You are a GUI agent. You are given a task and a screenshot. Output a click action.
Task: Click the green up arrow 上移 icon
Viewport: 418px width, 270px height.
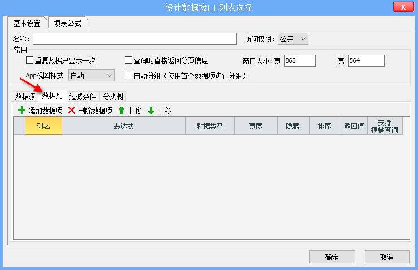tap(121, 110)
